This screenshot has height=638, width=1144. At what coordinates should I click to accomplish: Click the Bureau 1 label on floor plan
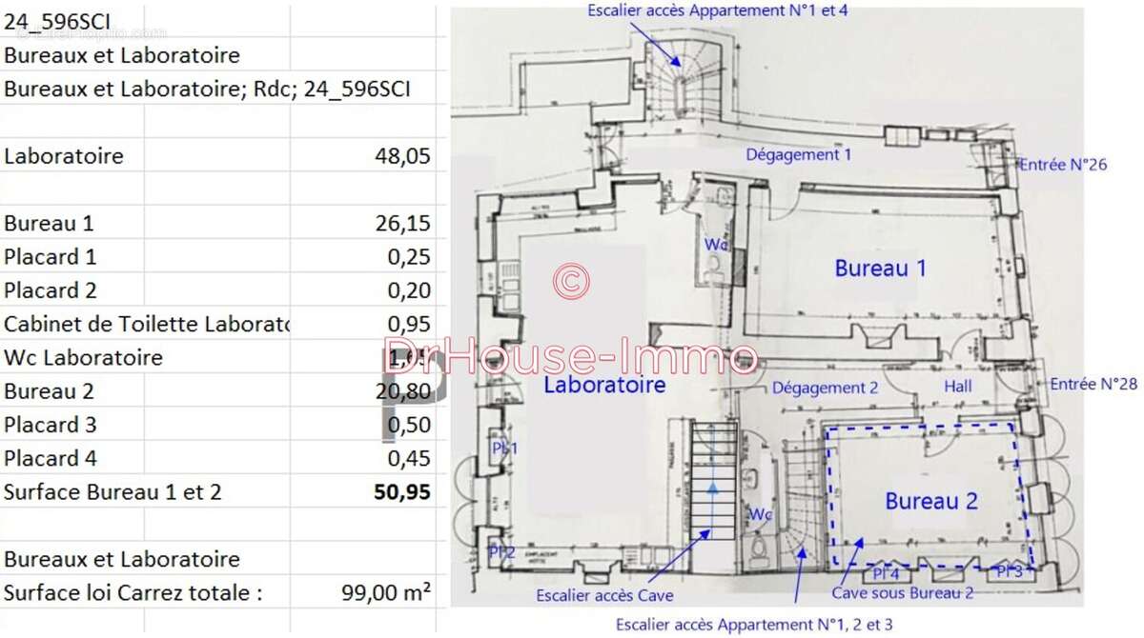click(880, 269)
